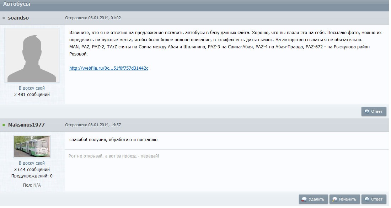
Task: Click the Автобусы topic title
Action: point(17,4)
